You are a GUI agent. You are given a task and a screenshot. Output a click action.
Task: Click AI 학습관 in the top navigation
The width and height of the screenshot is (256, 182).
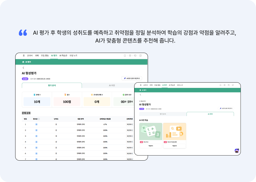coord(63,55)
